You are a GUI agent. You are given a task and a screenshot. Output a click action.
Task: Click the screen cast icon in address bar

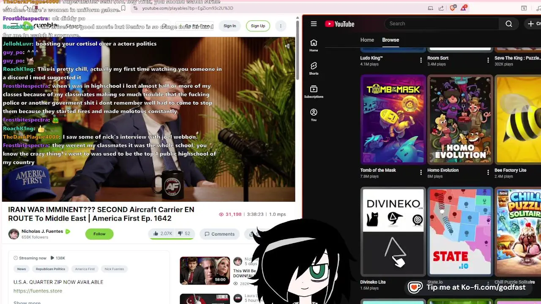coord(430,8)
